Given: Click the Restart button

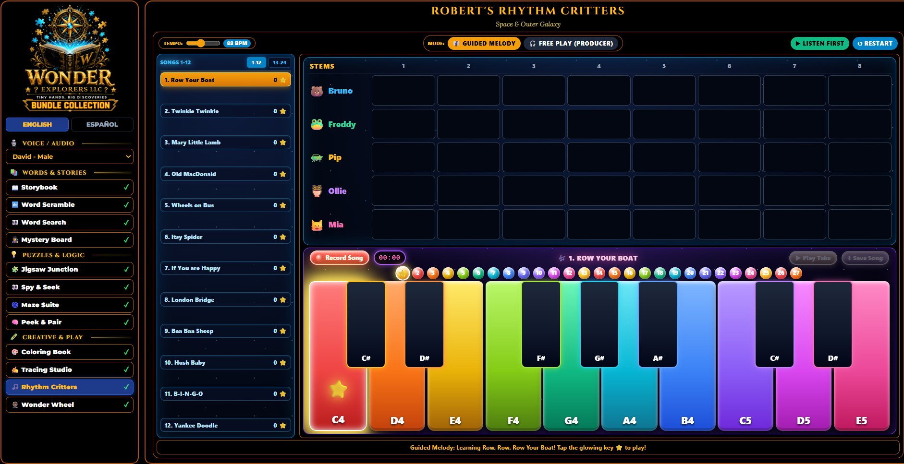Looking at the screenshot, I should (875, 43).
